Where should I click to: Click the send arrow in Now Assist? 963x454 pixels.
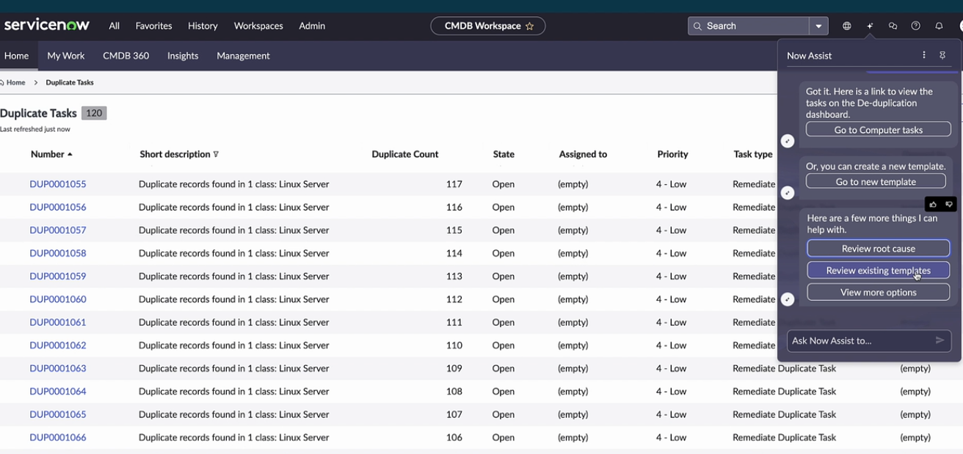click(940, 340)
